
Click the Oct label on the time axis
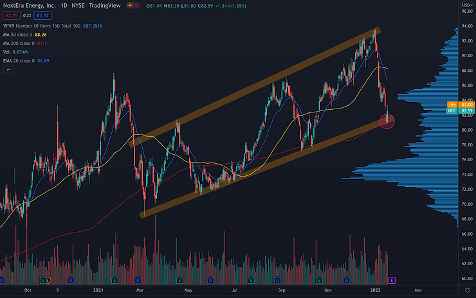tap(28, 290)
